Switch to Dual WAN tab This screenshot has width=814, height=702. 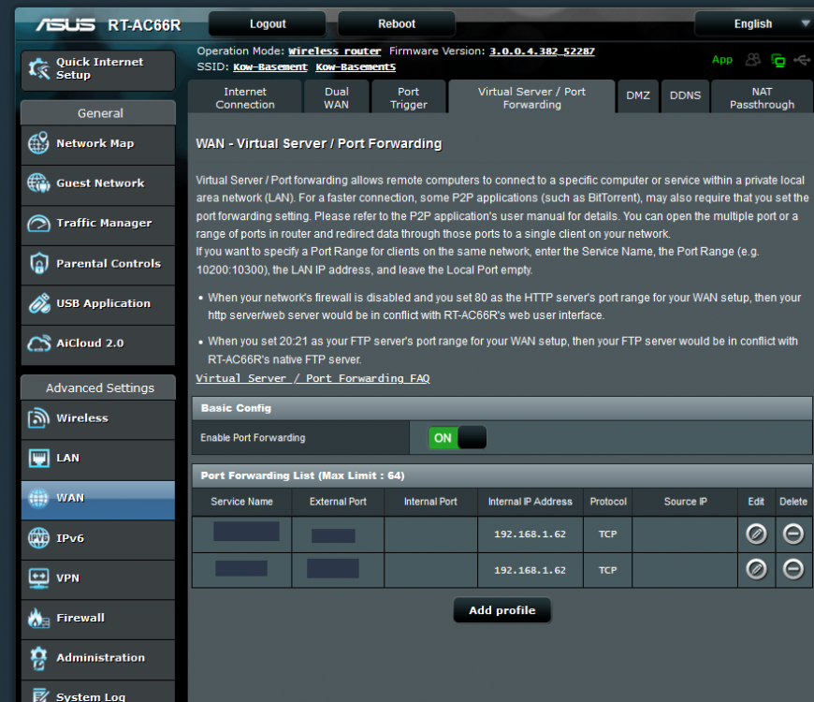[x=337, y=97]
